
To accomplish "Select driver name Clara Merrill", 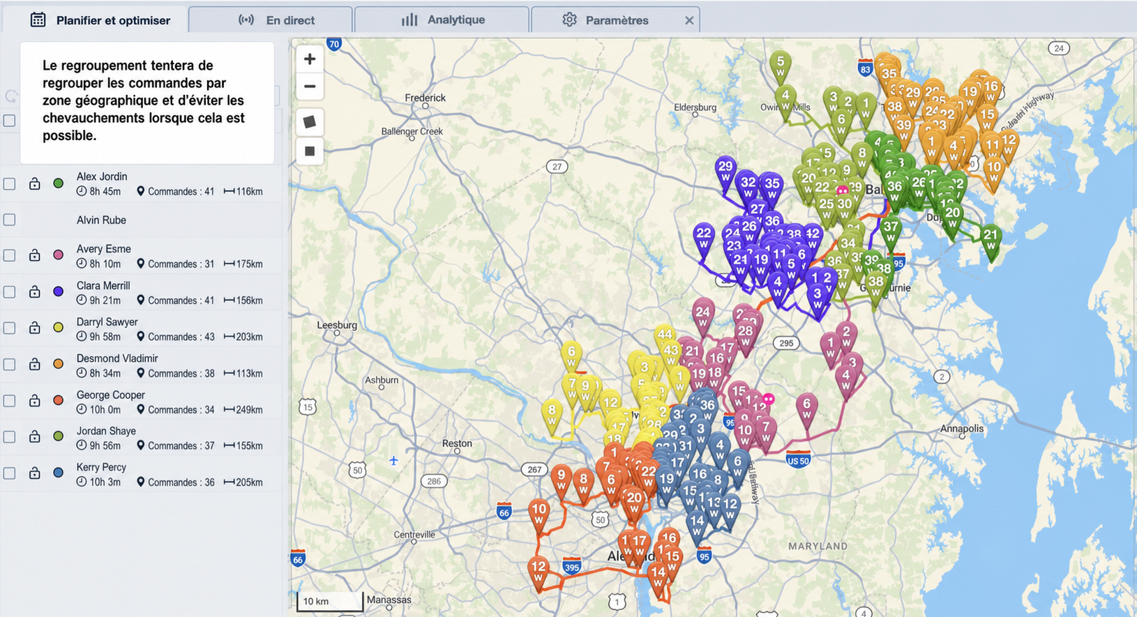I will (103, 285).
